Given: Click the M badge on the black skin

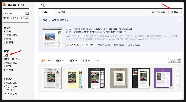Looking at the screenshot, I should click(148, 87).
